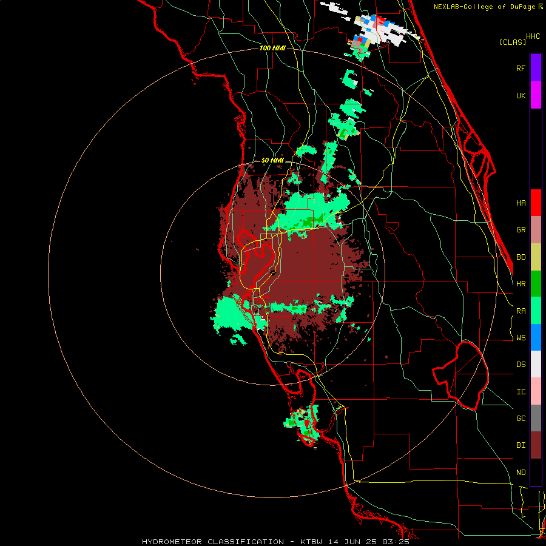Click the "NEXLAB-College of DuPage" credit text
Screen dimensions: 546x546
coord(484,7)
